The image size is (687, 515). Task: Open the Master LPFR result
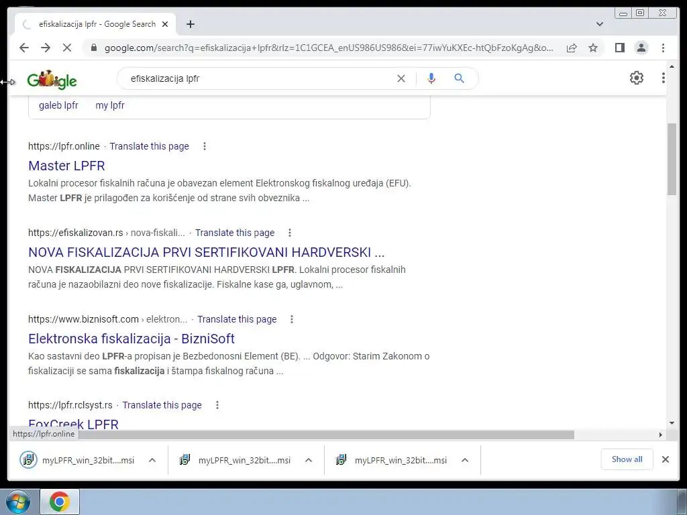click(x=66, y=166)
